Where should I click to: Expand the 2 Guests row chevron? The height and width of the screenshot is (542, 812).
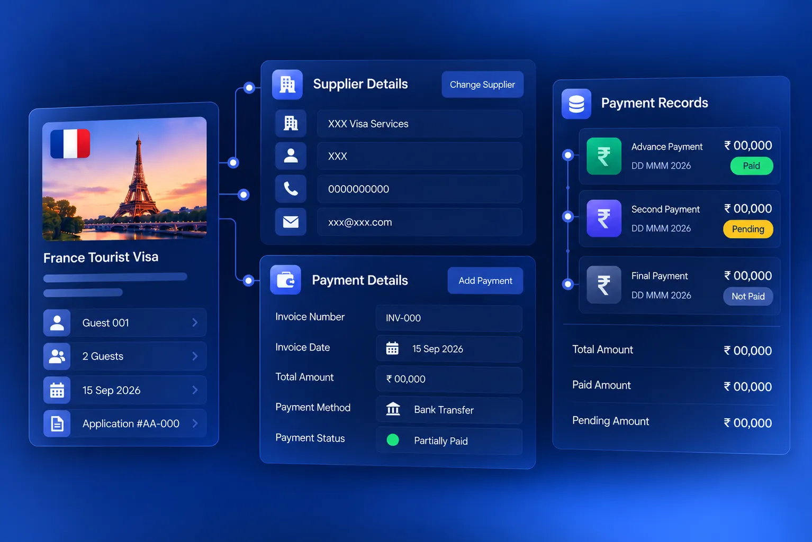(x=195, y=356)
